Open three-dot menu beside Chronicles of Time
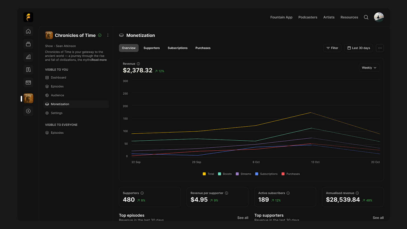Viewport: 407px width, 229px height. (108, 35)
